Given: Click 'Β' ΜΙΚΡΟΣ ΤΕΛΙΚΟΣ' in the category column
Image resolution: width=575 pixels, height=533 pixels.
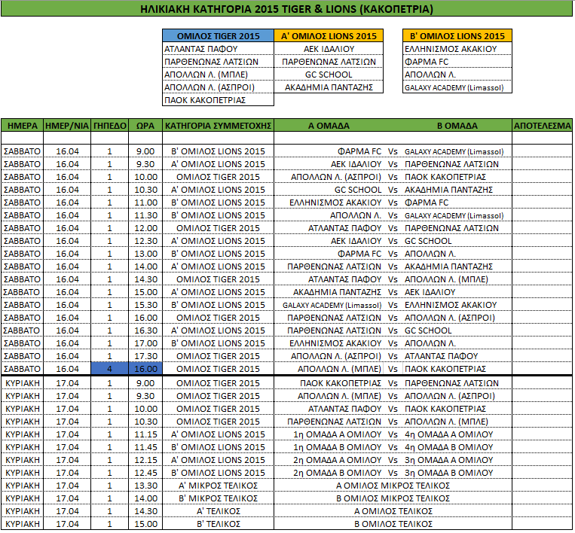Looking at the screenshot, I should click(x=219, y=498).
